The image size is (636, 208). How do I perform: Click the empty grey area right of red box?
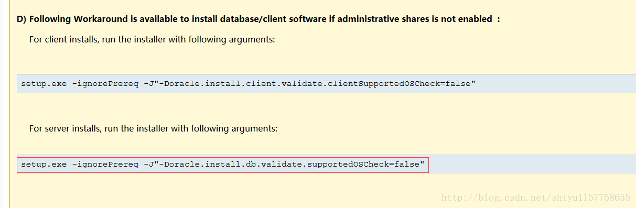(532, 165)
